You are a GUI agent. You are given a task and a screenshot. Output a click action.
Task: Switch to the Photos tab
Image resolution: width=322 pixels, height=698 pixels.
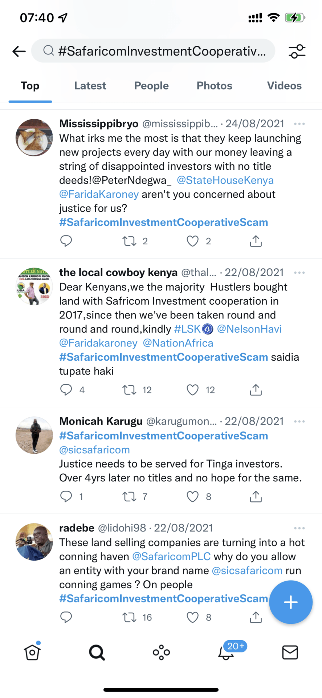(x=214, y=86)
